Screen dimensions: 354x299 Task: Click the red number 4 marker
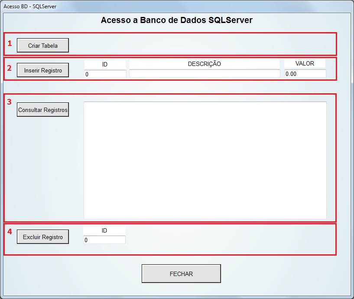10,231
